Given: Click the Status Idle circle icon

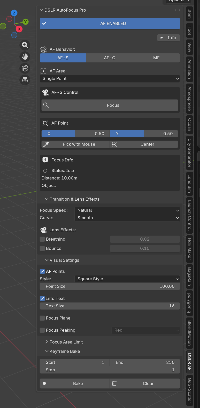Looking at the screenshot, I should [x=45, y=171].
